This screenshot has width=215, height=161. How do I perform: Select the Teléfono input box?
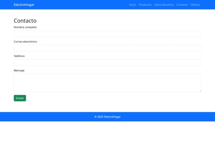107,62
